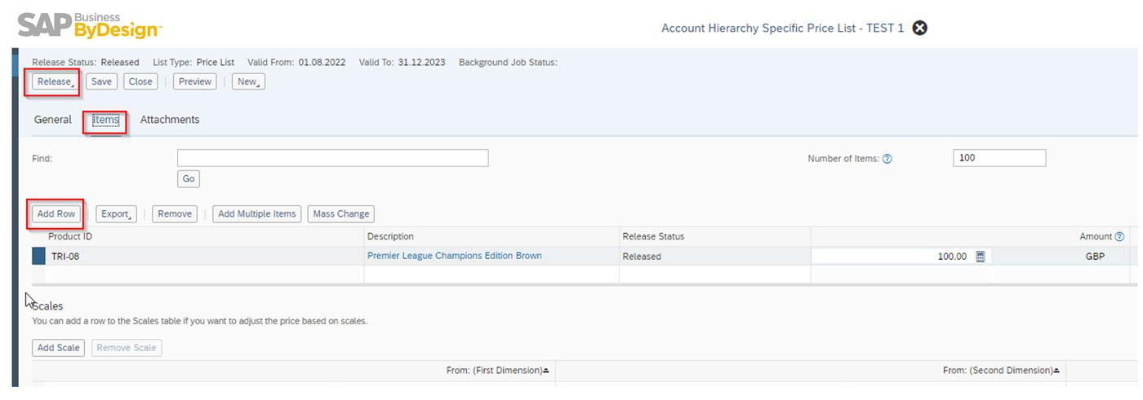Image resolution: width=1143 pixels, height=400 pixels.
Task: Focus the Find input field
Action: click(x=333, y=158)
